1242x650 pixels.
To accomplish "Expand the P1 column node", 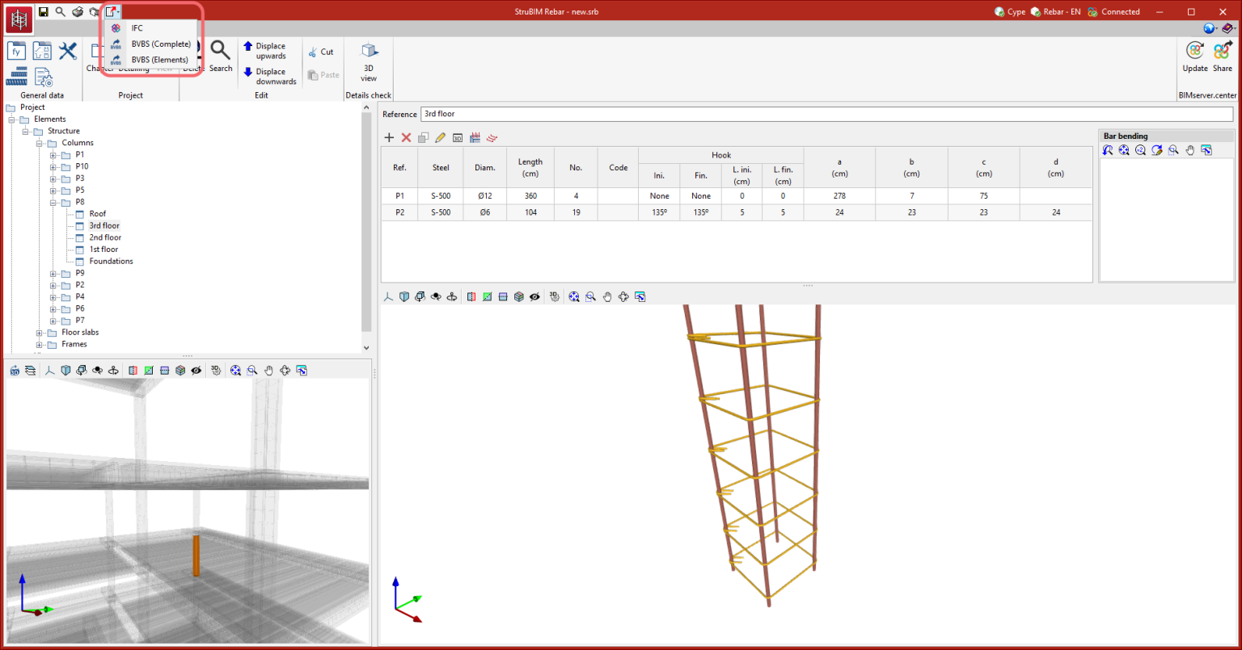I will tap(53, 154).
